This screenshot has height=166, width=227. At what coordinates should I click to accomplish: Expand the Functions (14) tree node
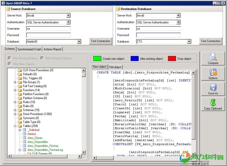pyautogui.click(x=15, y=90)
